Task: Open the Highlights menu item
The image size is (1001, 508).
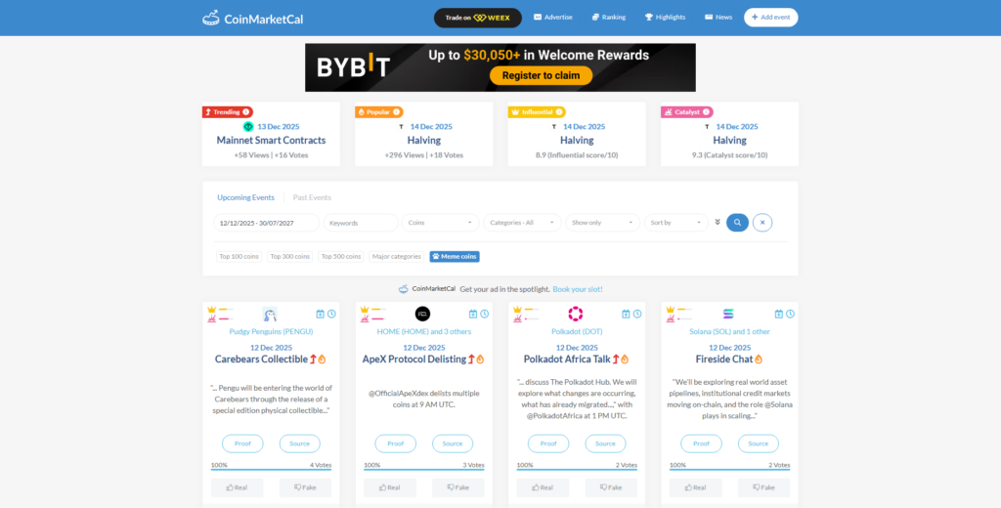Action: pyautogui.click(x=665, y=18)
